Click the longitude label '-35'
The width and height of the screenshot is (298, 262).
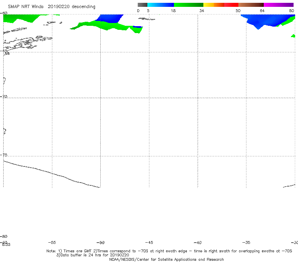tap(246, 243)
